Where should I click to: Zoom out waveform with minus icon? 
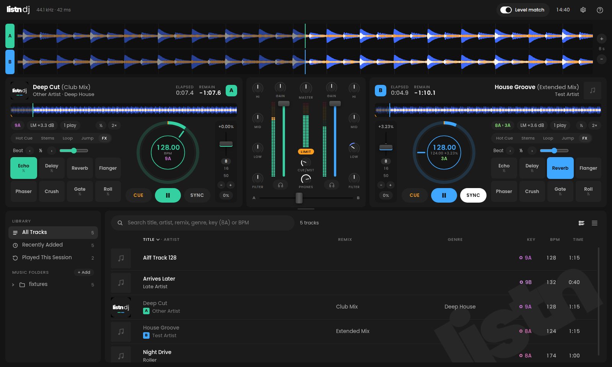[x=602, y=59]
